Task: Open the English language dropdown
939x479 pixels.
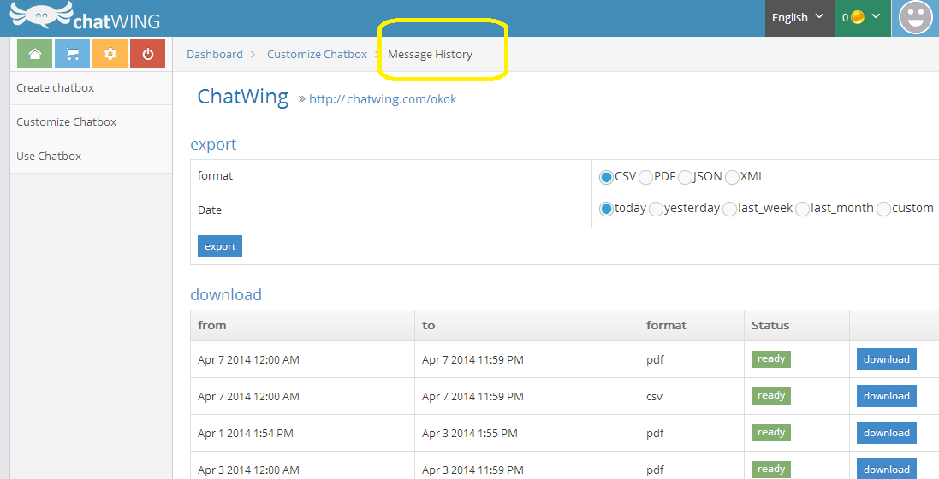Action: click(x=799, y=18)
